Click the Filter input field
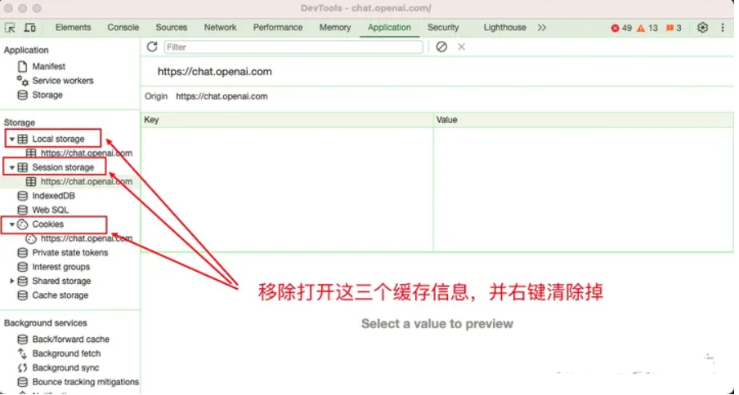739x395 pixels. coord(293,47)
